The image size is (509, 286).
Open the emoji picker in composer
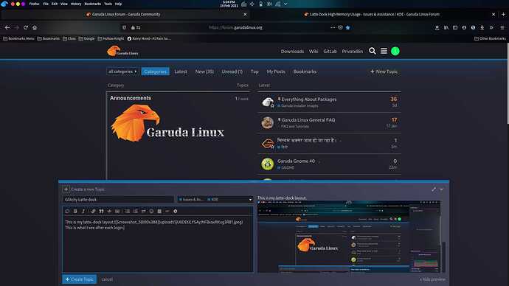click(x=151, y=211)
